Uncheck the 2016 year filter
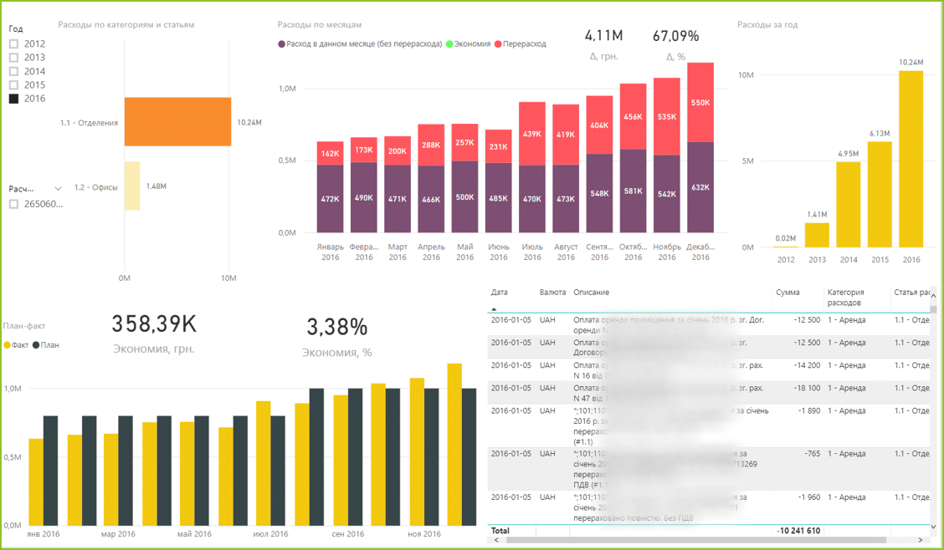 tap(14, 99)
